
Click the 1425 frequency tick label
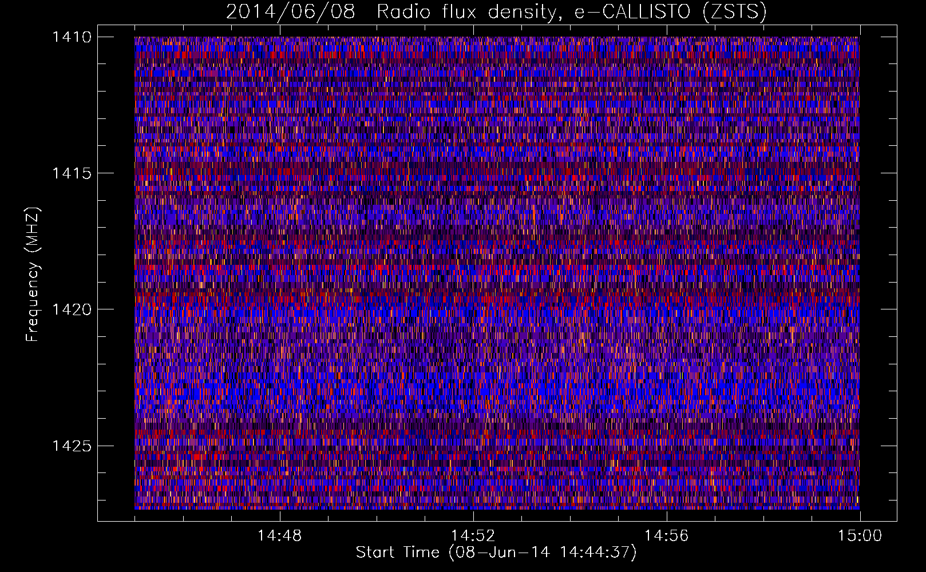click(x=72, y=446)
